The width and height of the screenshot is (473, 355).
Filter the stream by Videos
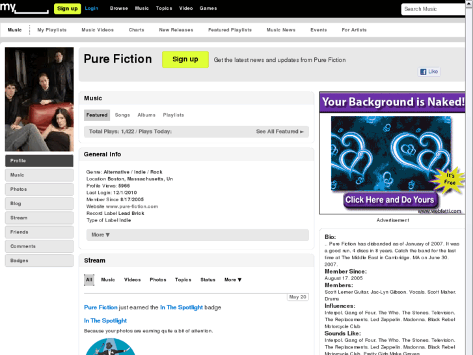133,280
